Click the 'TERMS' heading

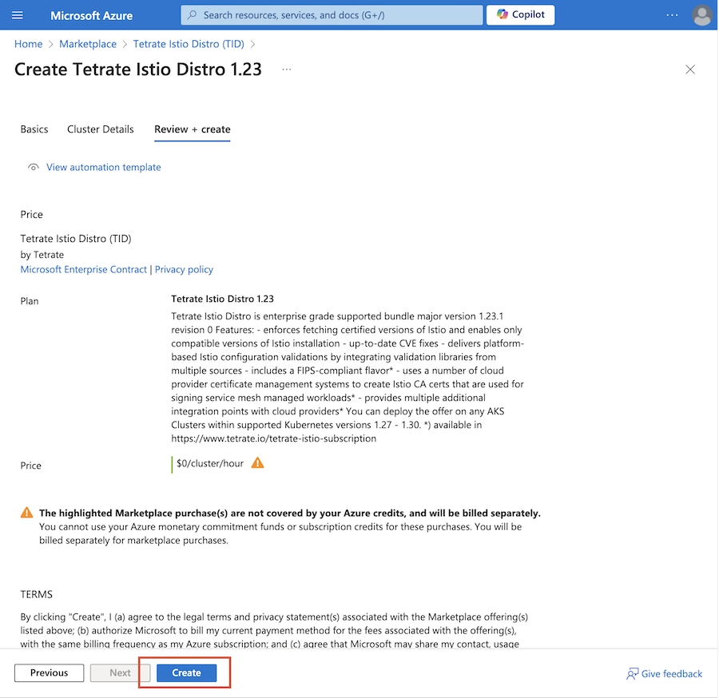coord(37,594)
